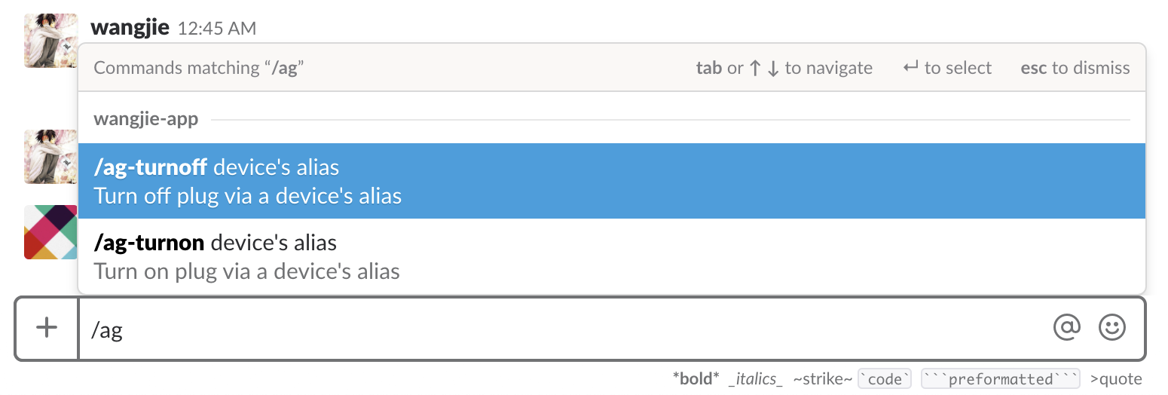Click the 'Commands matching /ag' header text
The height and width of the screenshot is (395, 1168).
click(x=199, y=68)
